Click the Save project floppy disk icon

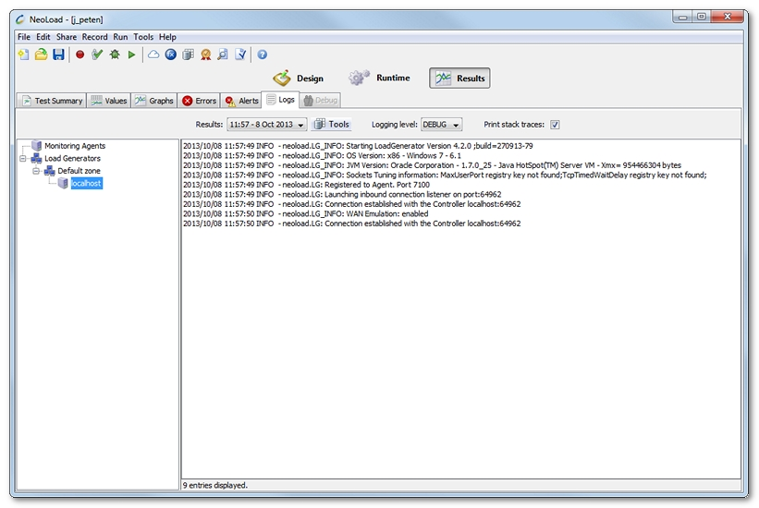(x=58, y=55)
